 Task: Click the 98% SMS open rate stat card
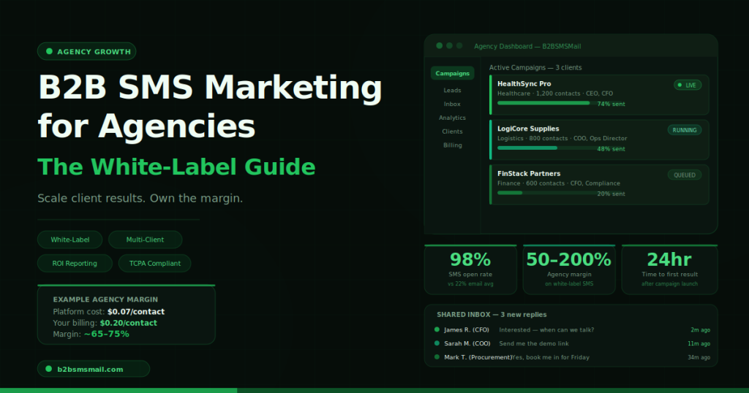pos(470,270)
